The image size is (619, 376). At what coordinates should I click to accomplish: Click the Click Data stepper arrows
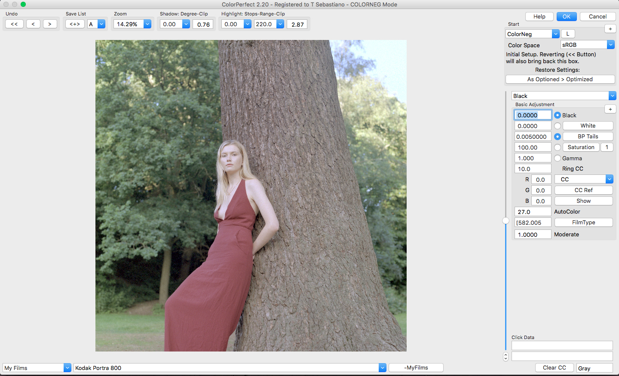point(506,357)
